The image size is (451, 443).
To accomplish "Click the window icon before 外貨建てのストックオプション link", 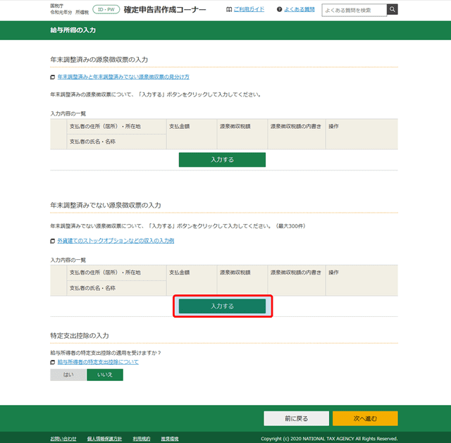I will point(53,241).
